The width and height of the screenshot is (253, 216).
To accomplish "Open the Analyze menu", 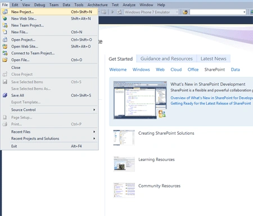I will coord(129,5).
